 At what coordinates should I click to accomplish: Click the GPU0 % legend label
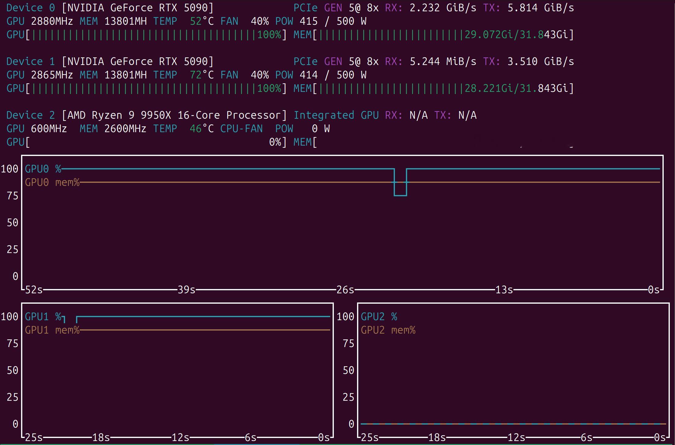[x=43, y=169]
